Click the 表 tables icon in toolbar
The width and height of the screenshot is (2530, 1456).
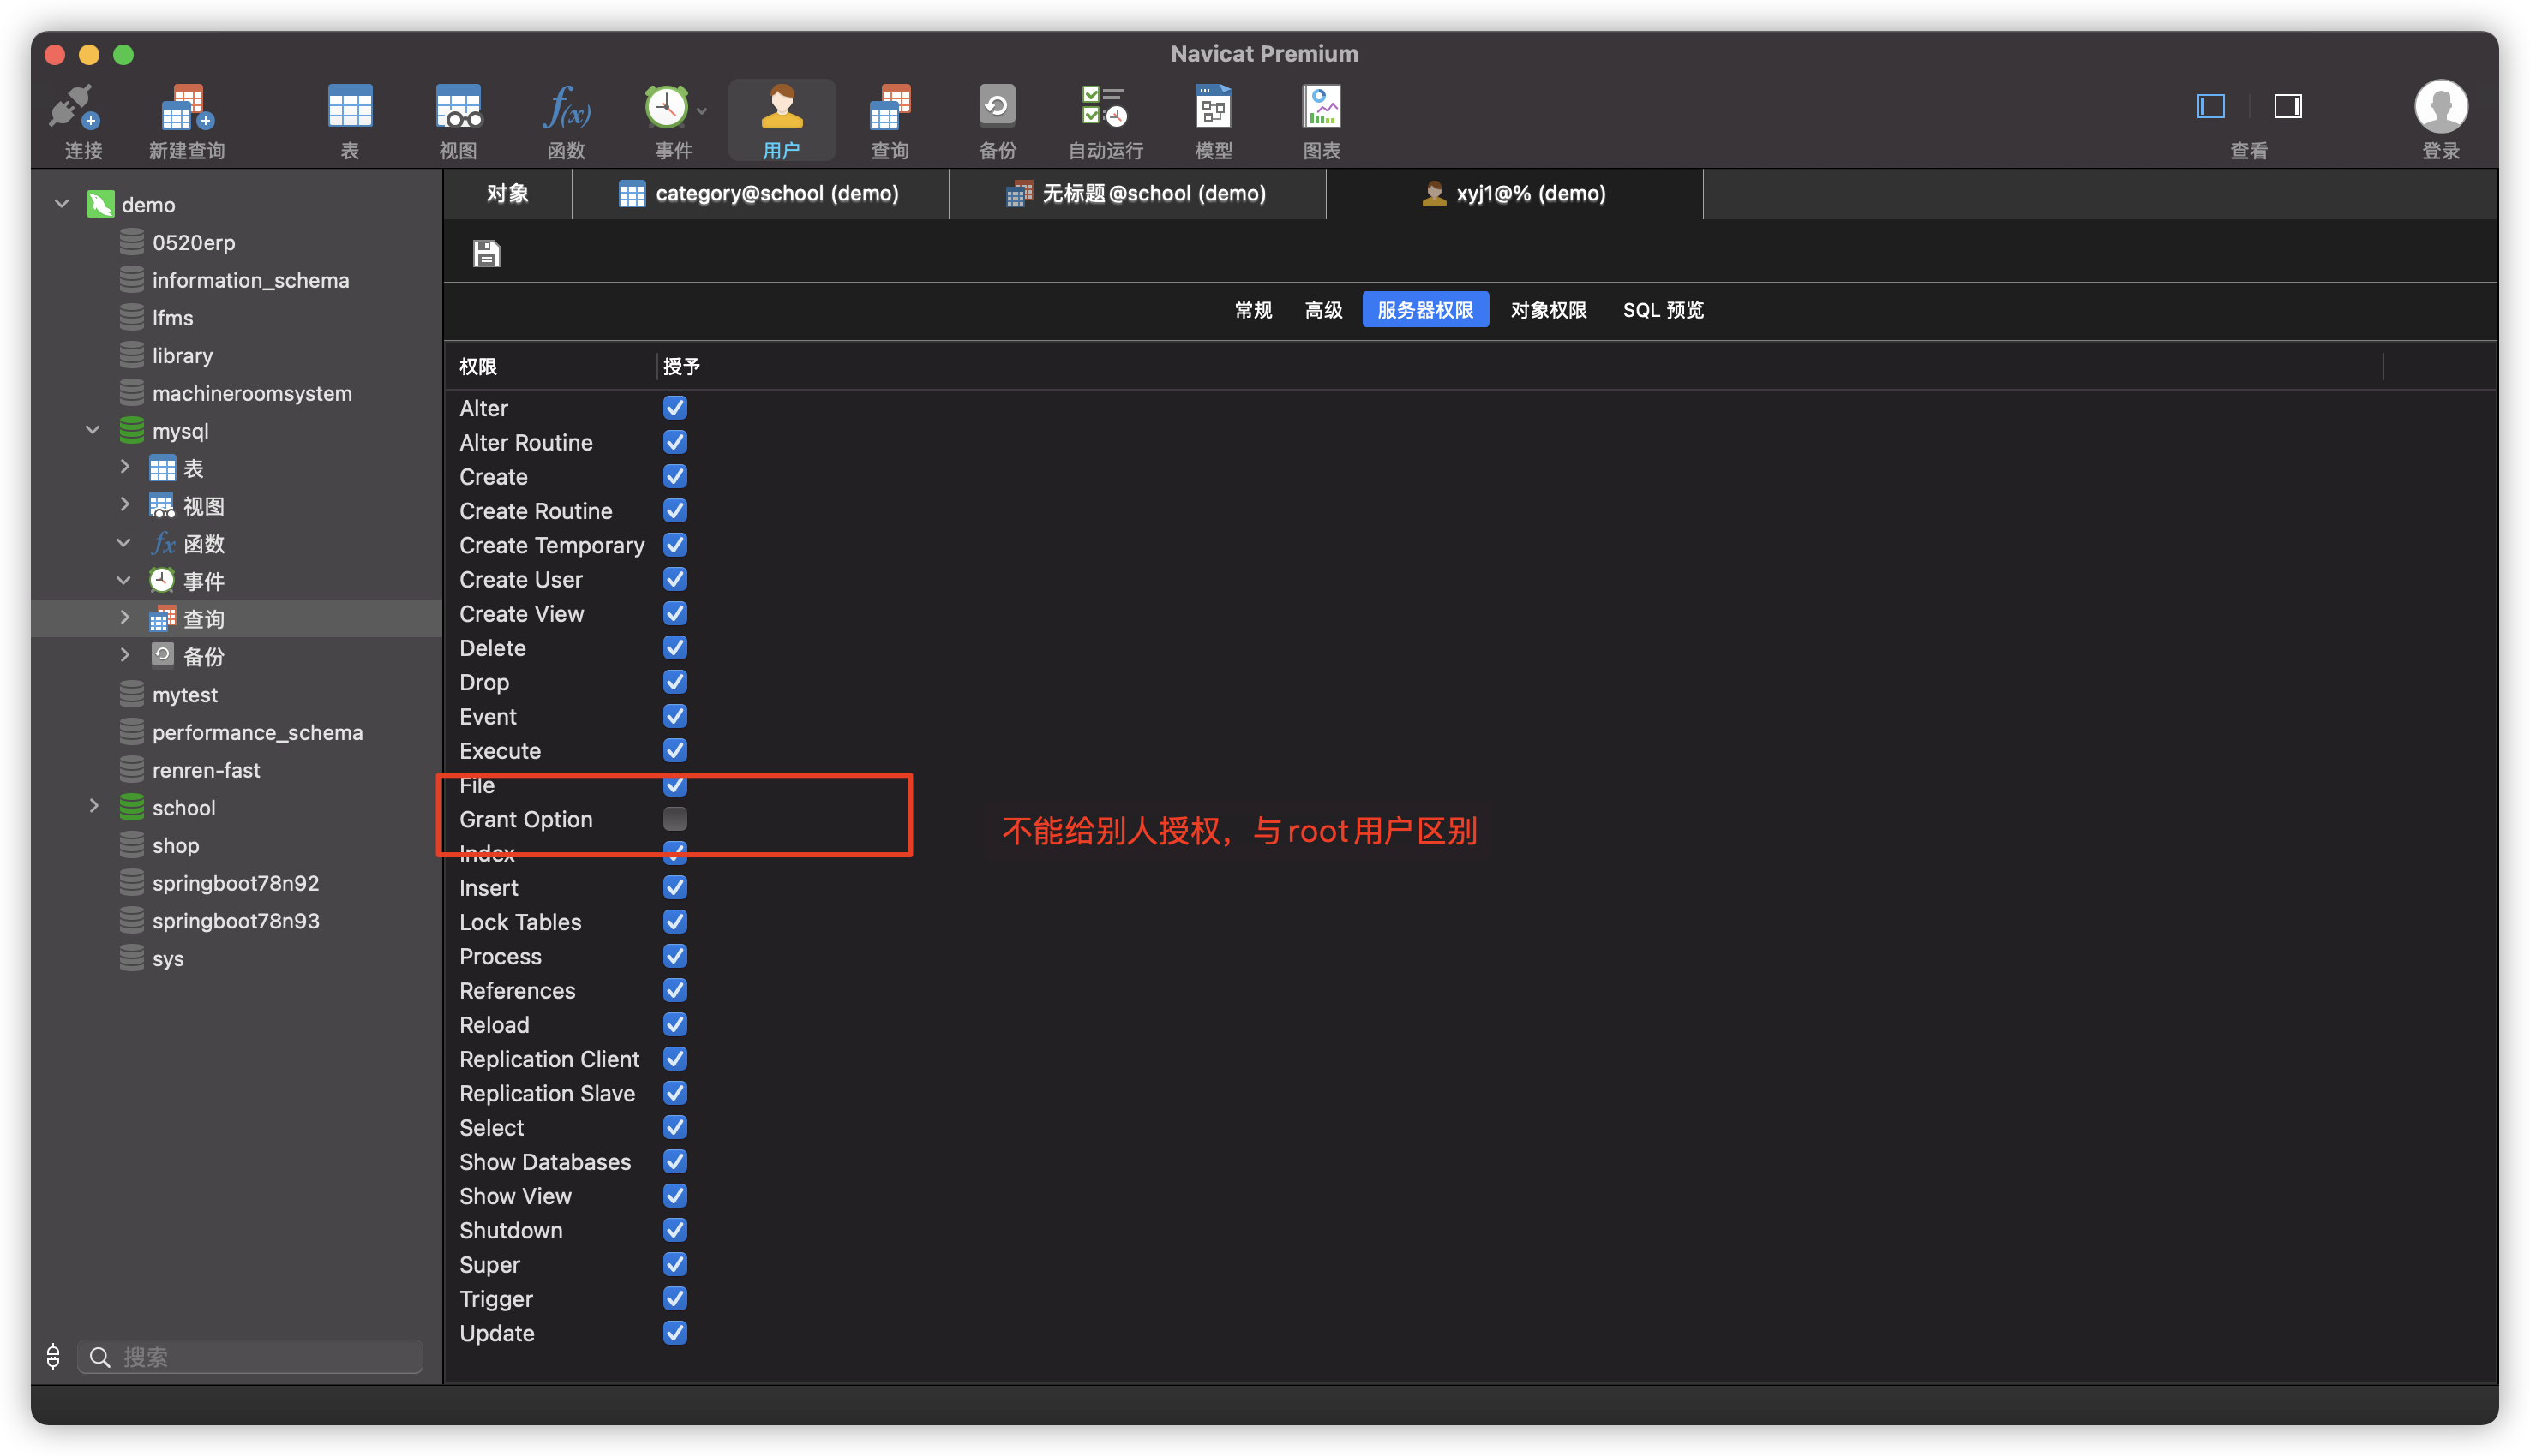tap(349, 118)
